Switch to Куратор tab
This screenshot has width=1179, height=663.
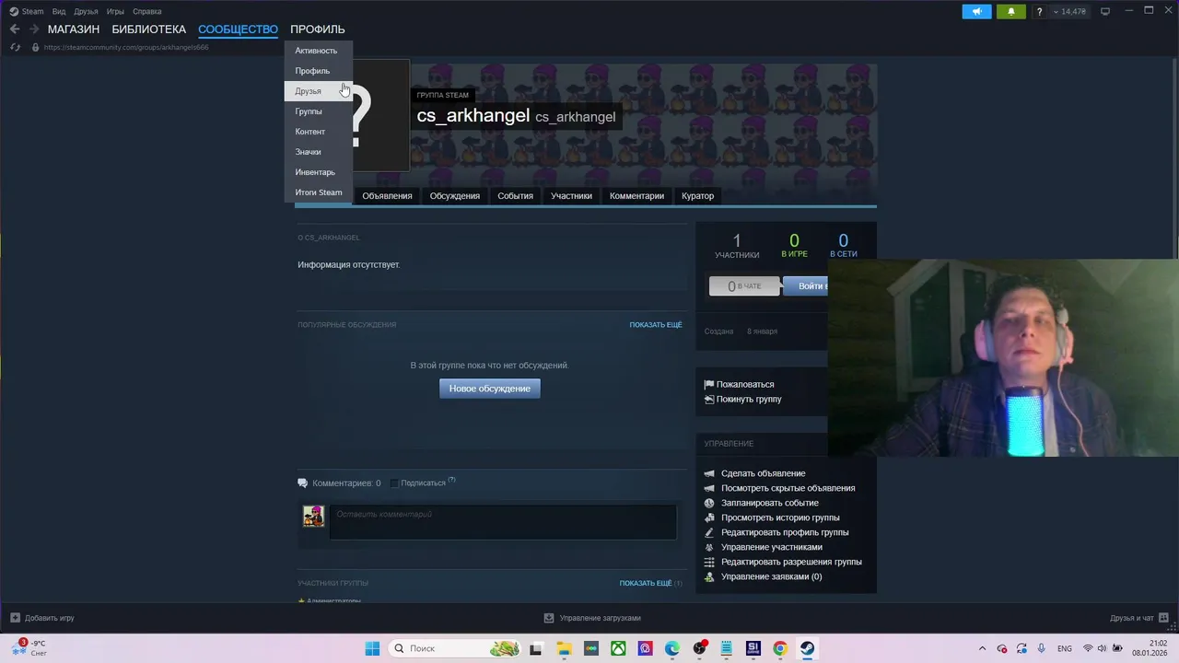[697, 195]
